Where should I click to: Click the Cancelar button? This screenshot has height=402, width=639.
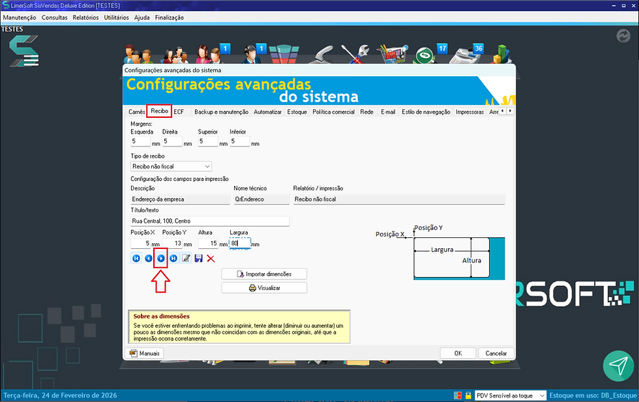(x=496, y=353)
